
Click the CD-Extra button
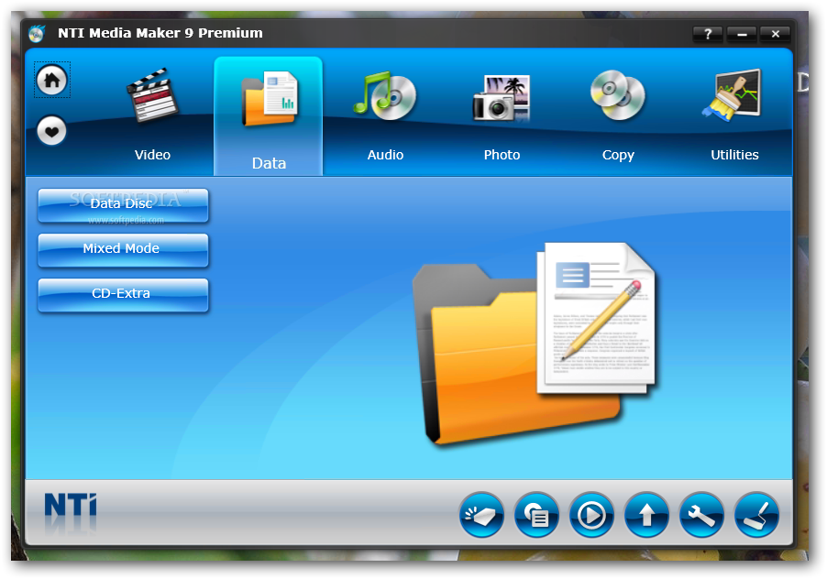click(123, 294)
